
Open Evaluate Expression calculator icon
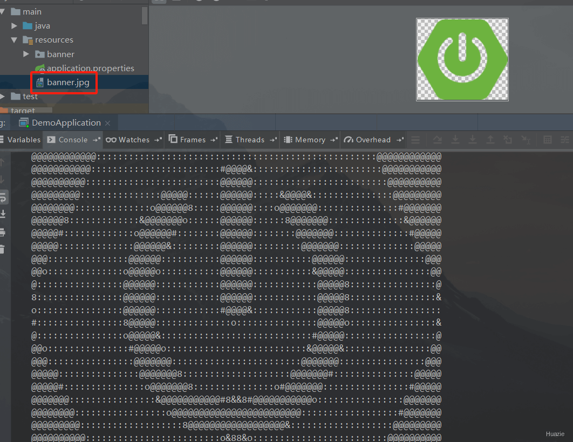(x=548, y=140)
